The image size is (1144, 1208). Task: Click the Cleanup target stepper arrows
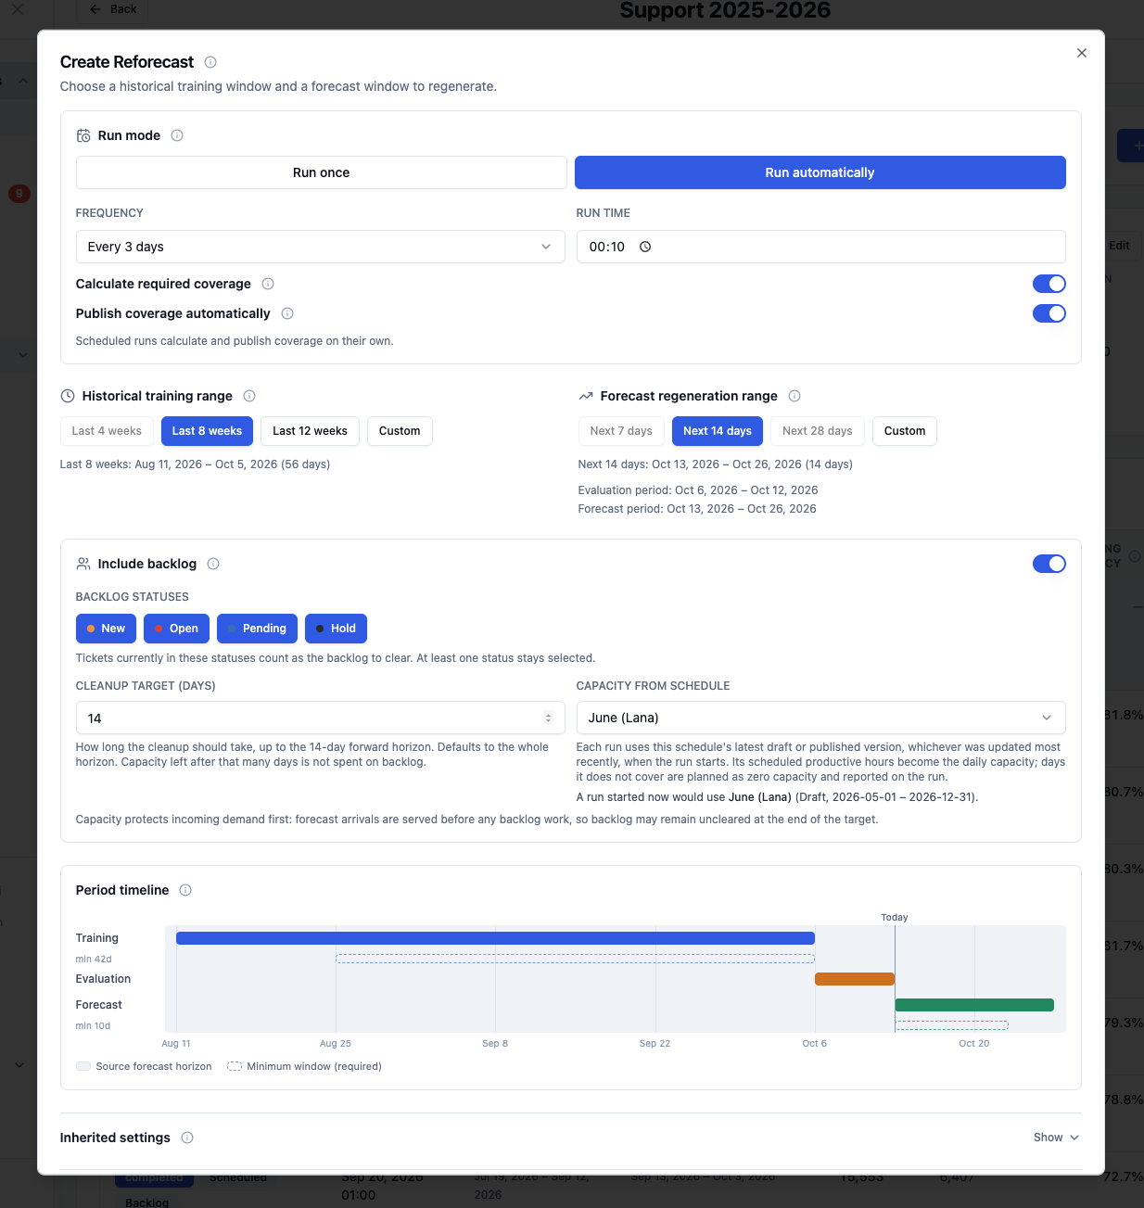tap(549, 718)
